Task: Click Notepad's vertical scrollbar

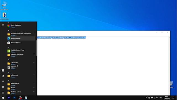Action: 169,66
